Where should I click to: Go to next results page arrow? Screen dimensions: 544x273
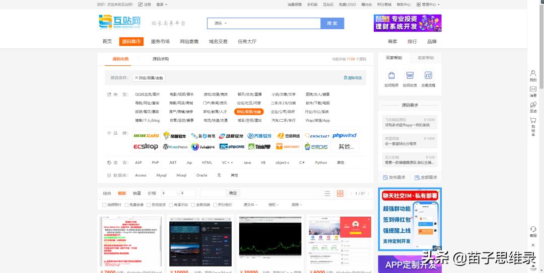coord(368,194)
